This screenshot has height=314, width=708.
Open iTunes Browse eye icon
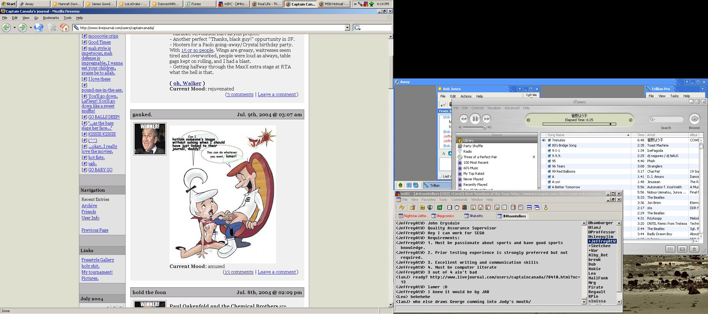click(x=694, y=119)
